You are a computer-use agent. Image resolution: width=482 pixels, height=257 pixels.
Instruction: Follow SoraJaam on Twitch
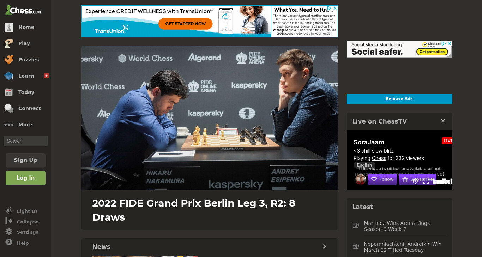(382, 179)
